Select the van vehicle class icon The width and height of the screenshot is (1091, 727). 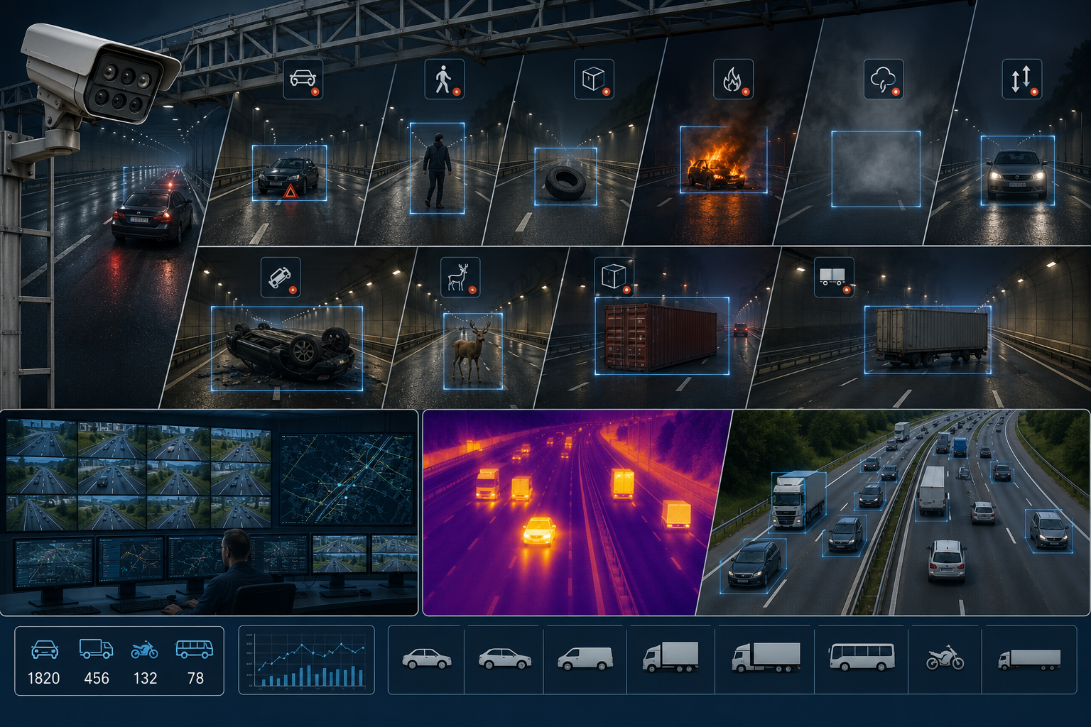point(585,659)
